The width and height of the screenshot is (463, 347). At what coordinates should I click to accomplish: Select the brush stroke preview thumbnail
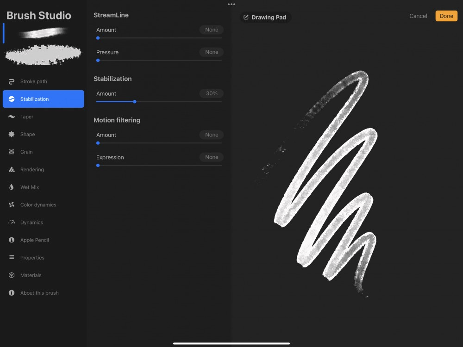click(x=43, y=33)
